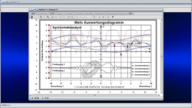Click the third magnifier zoom icon

pos(48,17)
